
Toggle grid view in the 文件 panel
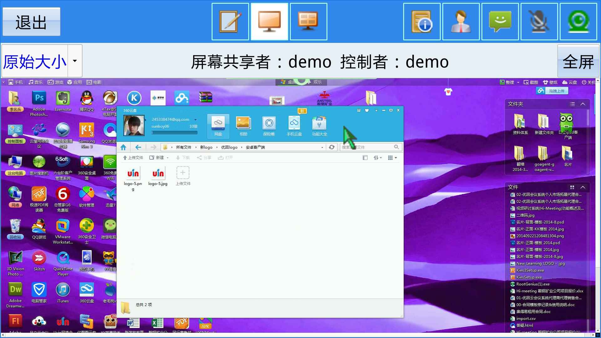click(x=572, y=187)
